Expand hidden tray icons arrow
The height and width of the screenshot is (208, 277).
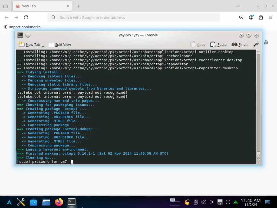tap(236, 202)
